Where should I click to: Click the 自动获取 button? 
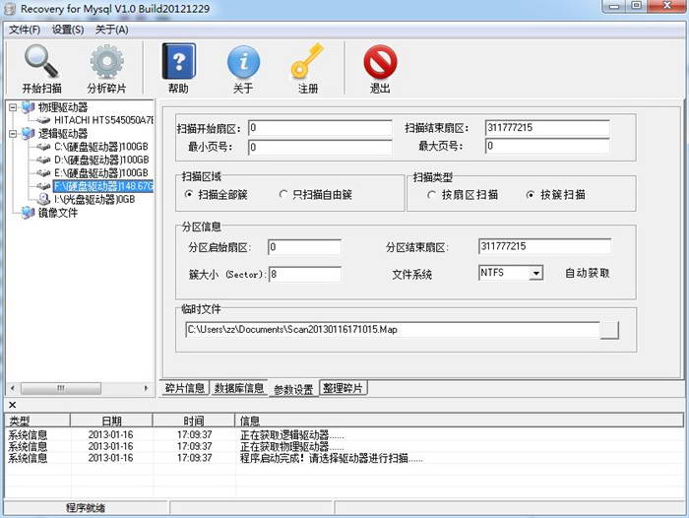pyautogui.click(x=587, y=273)
